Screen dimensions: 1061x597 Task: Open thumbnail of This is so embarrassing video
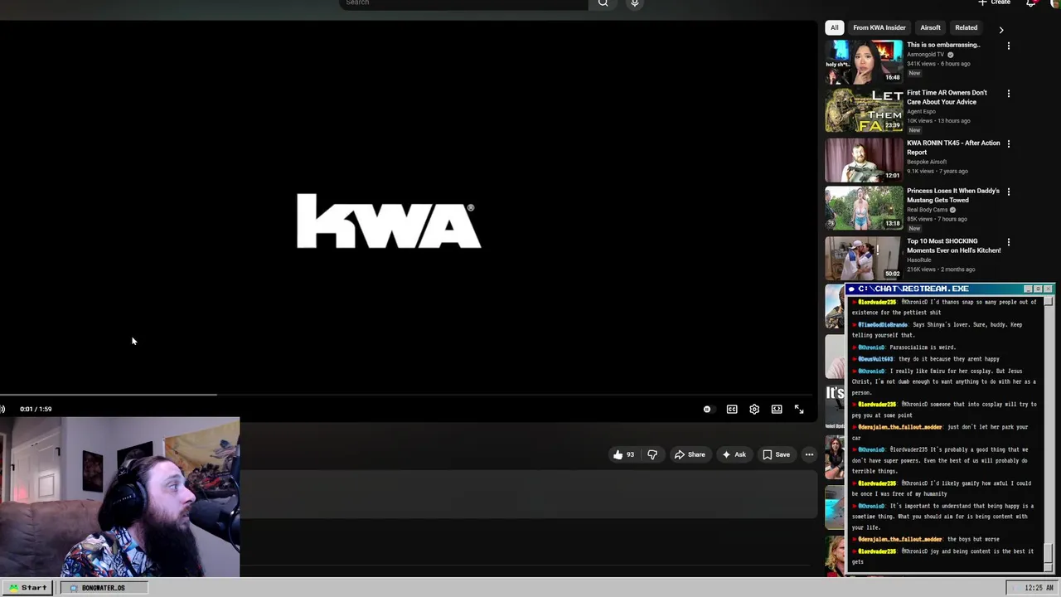click(864, 61)
